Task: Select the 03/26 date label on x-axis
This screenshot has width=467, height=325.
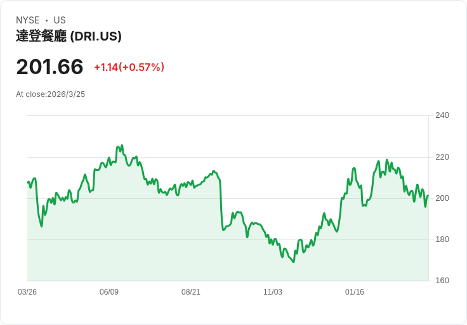Action: (x=27, y=292)
